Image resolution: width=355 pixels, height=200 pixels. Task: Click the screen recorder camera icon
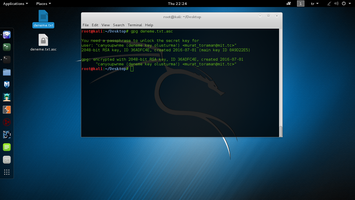coord(289,4)
